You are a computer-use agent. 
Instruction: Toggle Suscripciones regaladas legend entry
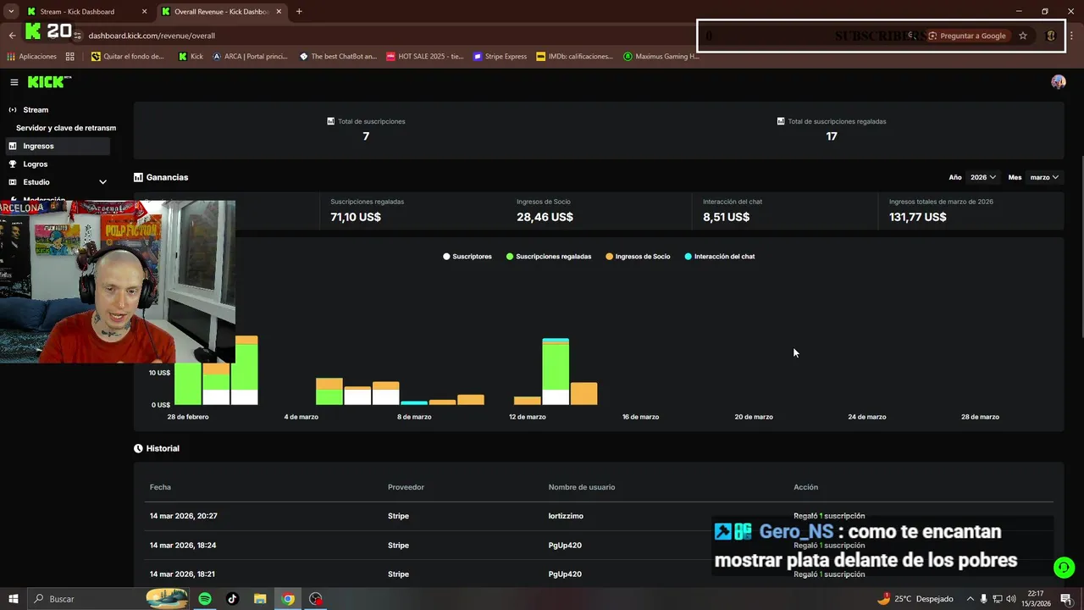549,257
